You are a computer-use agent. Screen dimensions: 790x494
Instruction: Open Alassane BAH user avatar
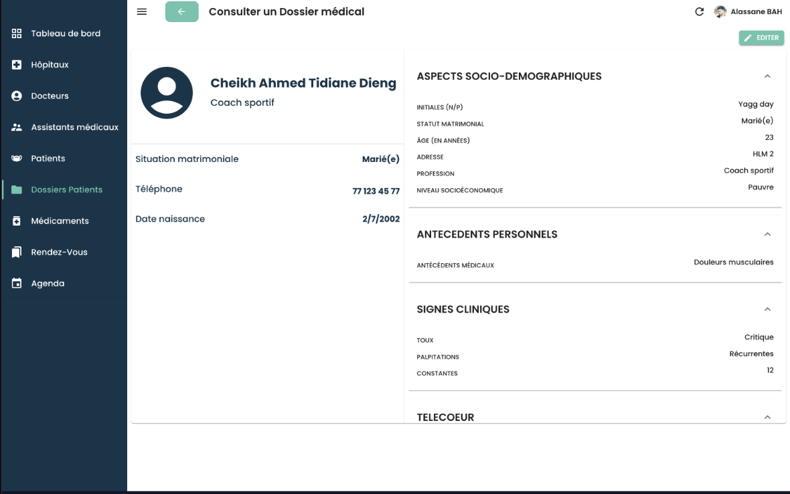coord(720,12)
